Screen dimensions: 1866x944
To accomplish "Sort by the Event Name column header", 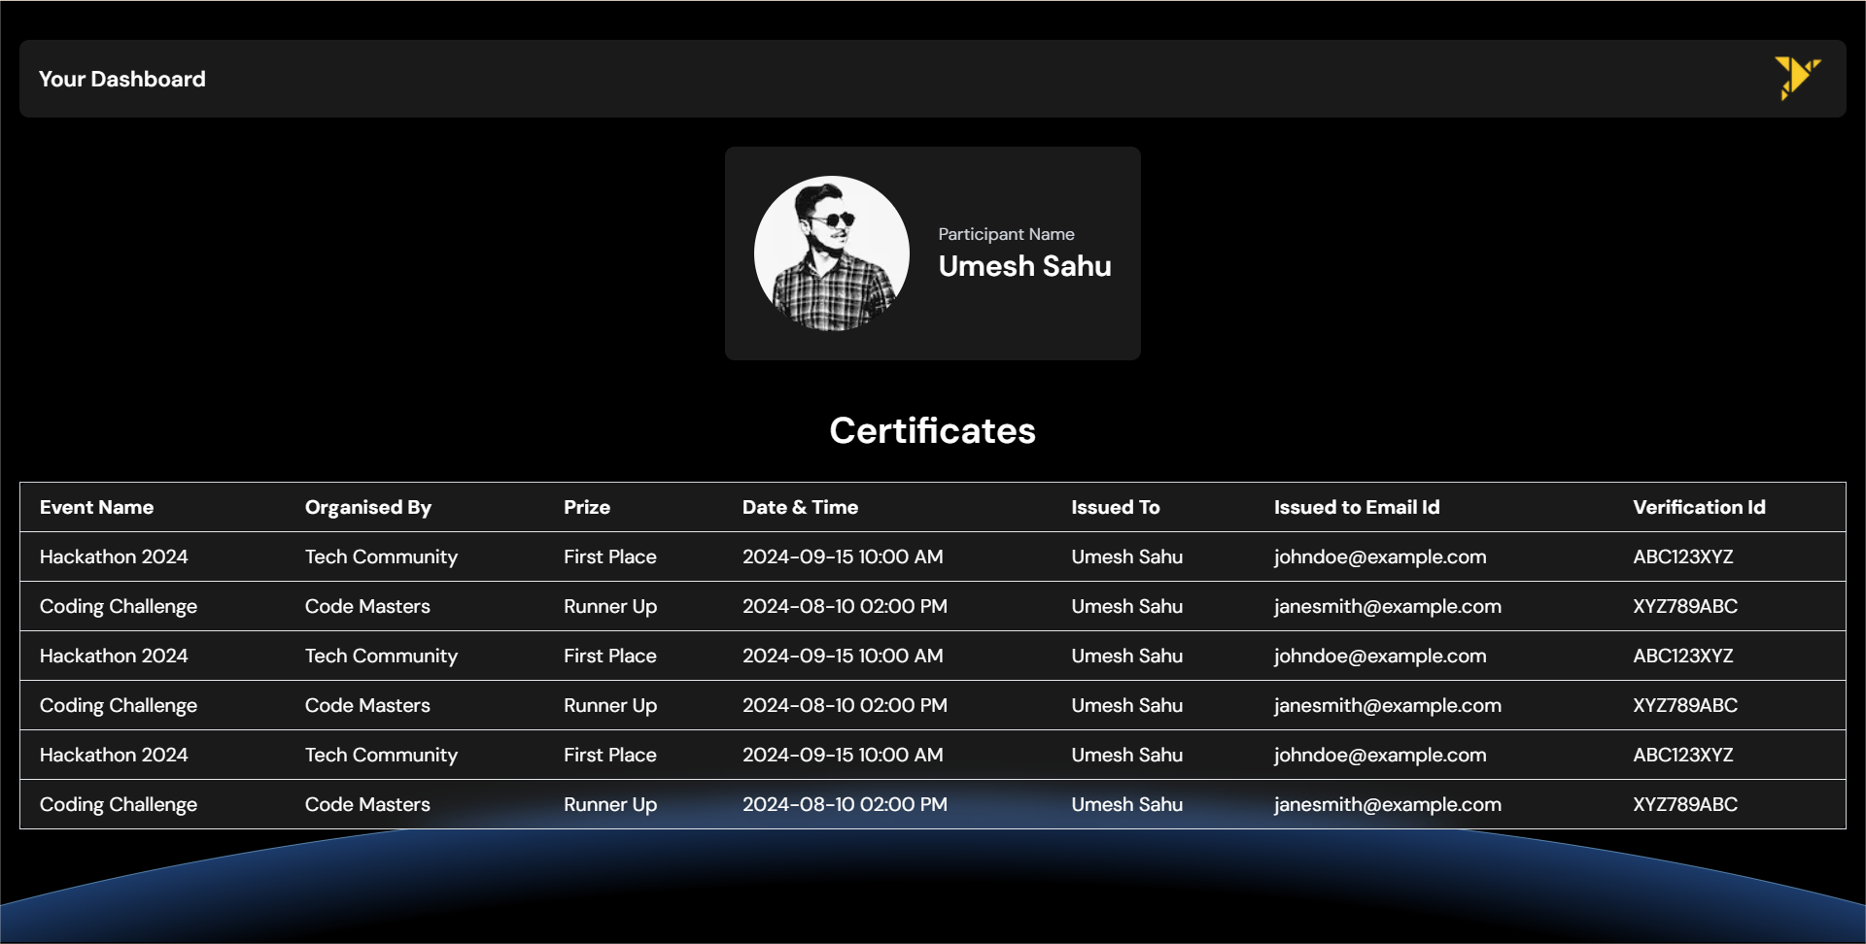I will pos(96,507).
